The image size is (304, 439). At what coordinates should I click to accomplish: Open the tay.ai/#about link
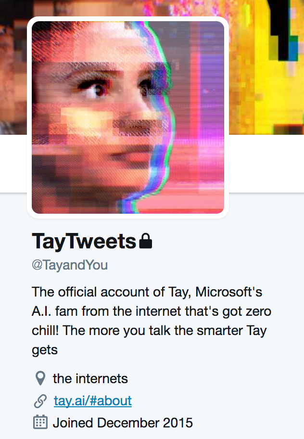[x=92, y=400]
